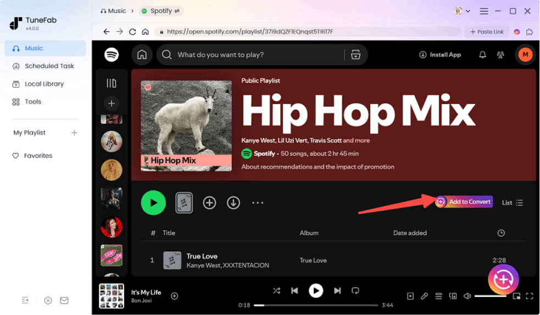
Task: Show lyrics with microphone icon
Action: point(424,296)
